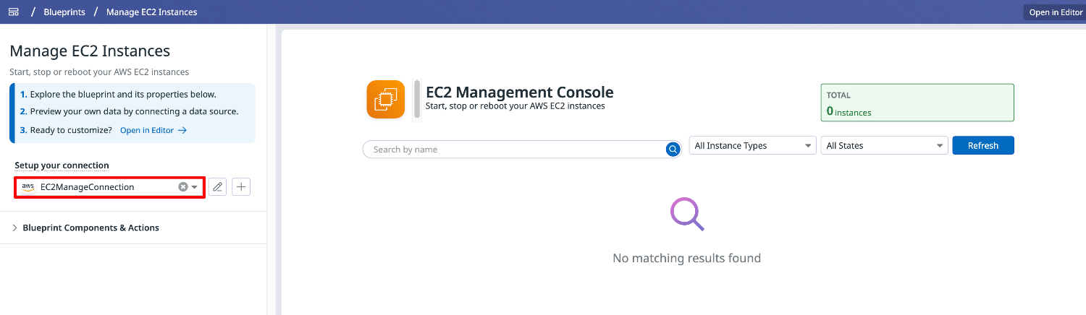Click the Search by name field
The height and width of the screenshot is (315, 1086).
[x=514, y=150]
